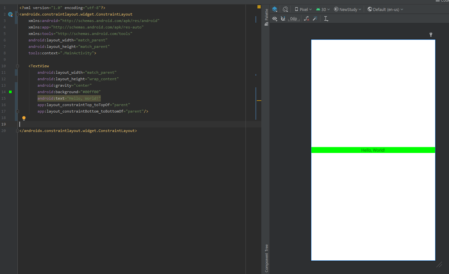Image resolution: width=449 pixels, height=274 pixels.
Task: Open the View Options eye menu
Action: tap(275, 19)
